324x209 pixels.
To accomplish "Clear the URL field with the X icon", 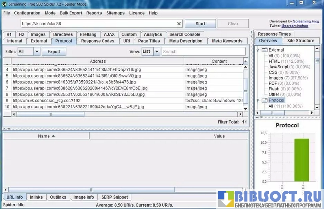I will coord(179,24).
